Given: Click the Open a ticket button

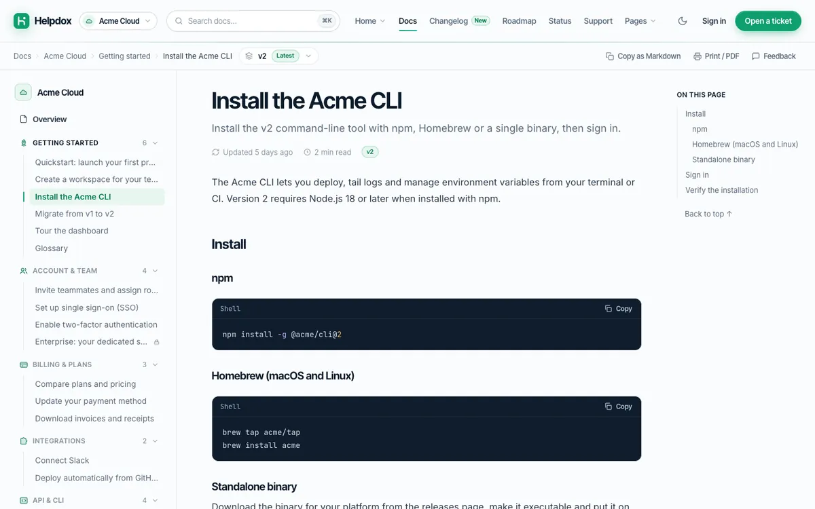Looking at the screenshot, I should [768, 21].
